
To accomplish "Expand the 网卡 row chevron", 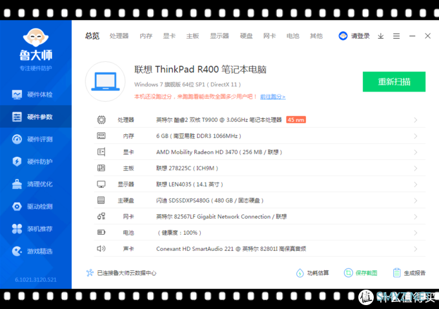I will 416,217.
